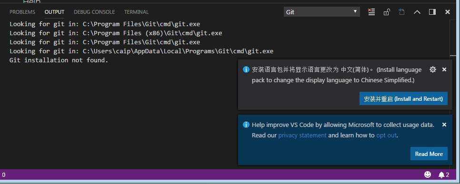This screenshot has height=184, width=460.
Task: Click the Install and Restart button
Action: coord(403,99)
